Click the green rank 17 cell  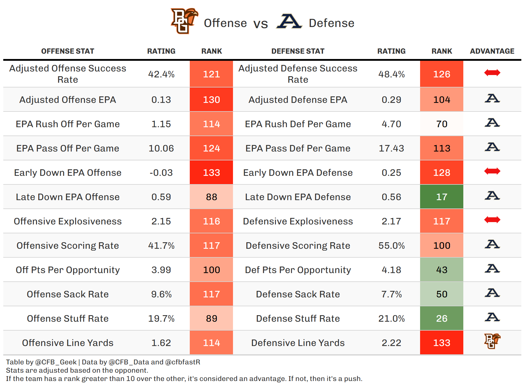pyautogui.click(x=441, y=197)
